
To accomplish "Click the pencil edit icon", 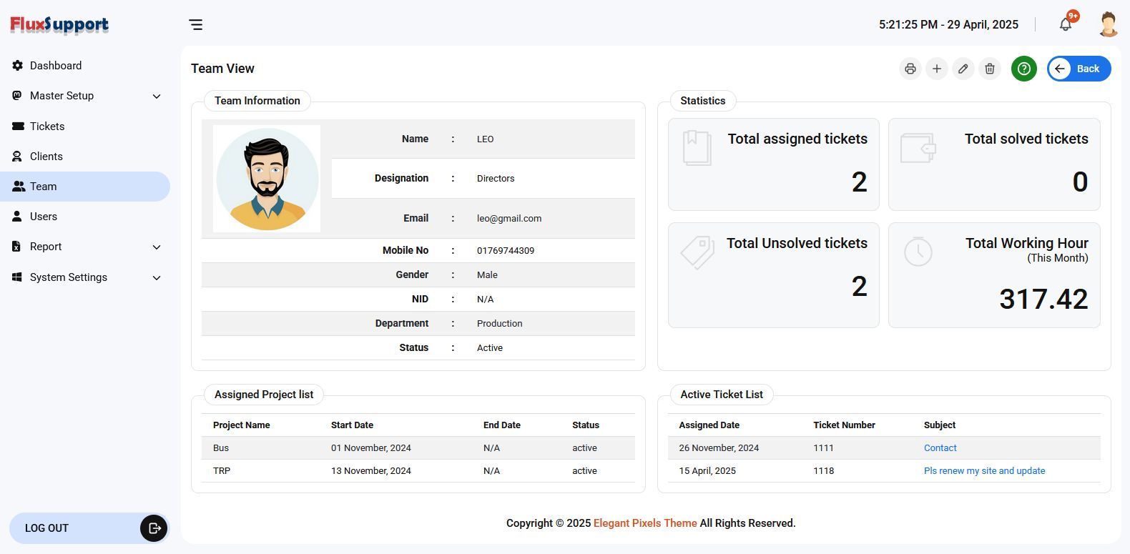I will pos(963,69).
